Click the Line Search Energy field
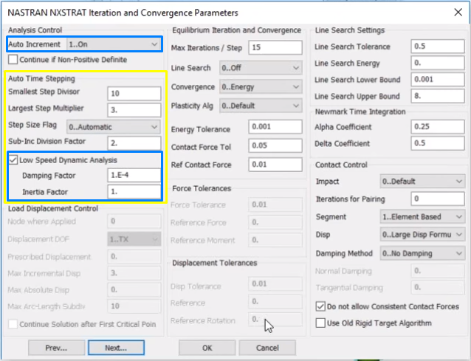The width and height of the screenshot is (471, 361). point(438,63)
